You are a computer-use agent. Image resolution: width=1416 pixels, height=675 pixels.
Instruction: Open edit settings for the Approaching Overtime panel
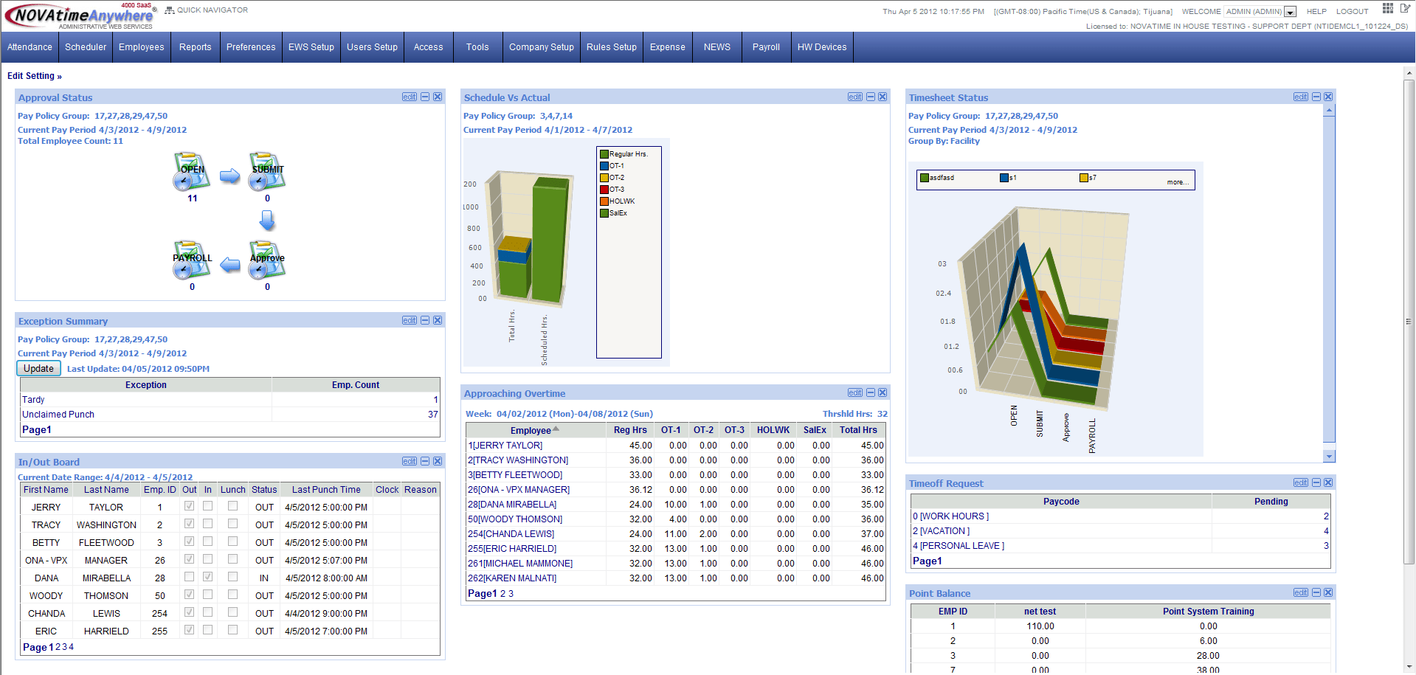pyautogui.click(x=854, y=392)
